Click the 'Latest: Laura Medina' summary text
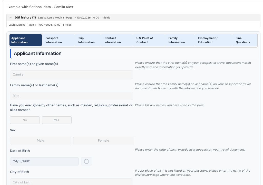Viewport: 263px width, 185px height. [x=74, y=18]
